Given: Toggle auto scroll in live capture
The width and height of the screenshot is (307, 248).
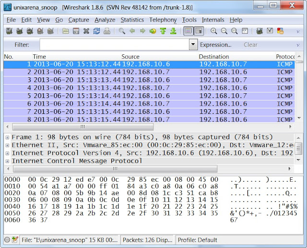Looking at the screenshot, I should click(199, 31).
